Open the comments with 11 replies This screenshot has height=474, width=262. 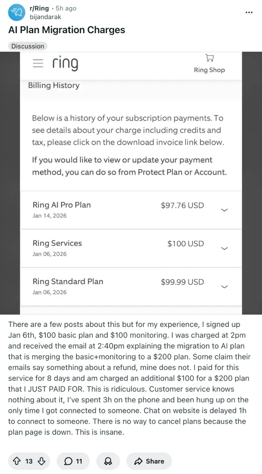click(x=73, y=461)
